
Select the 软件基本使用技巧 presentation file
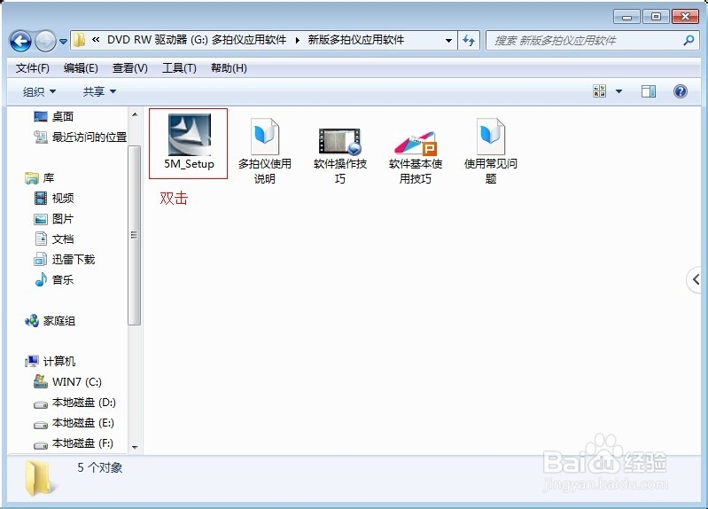[416, 157]
